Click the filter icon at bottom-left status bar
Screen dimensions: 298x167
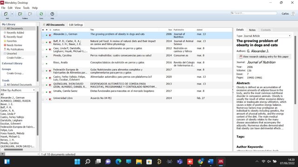click(2, 154)
